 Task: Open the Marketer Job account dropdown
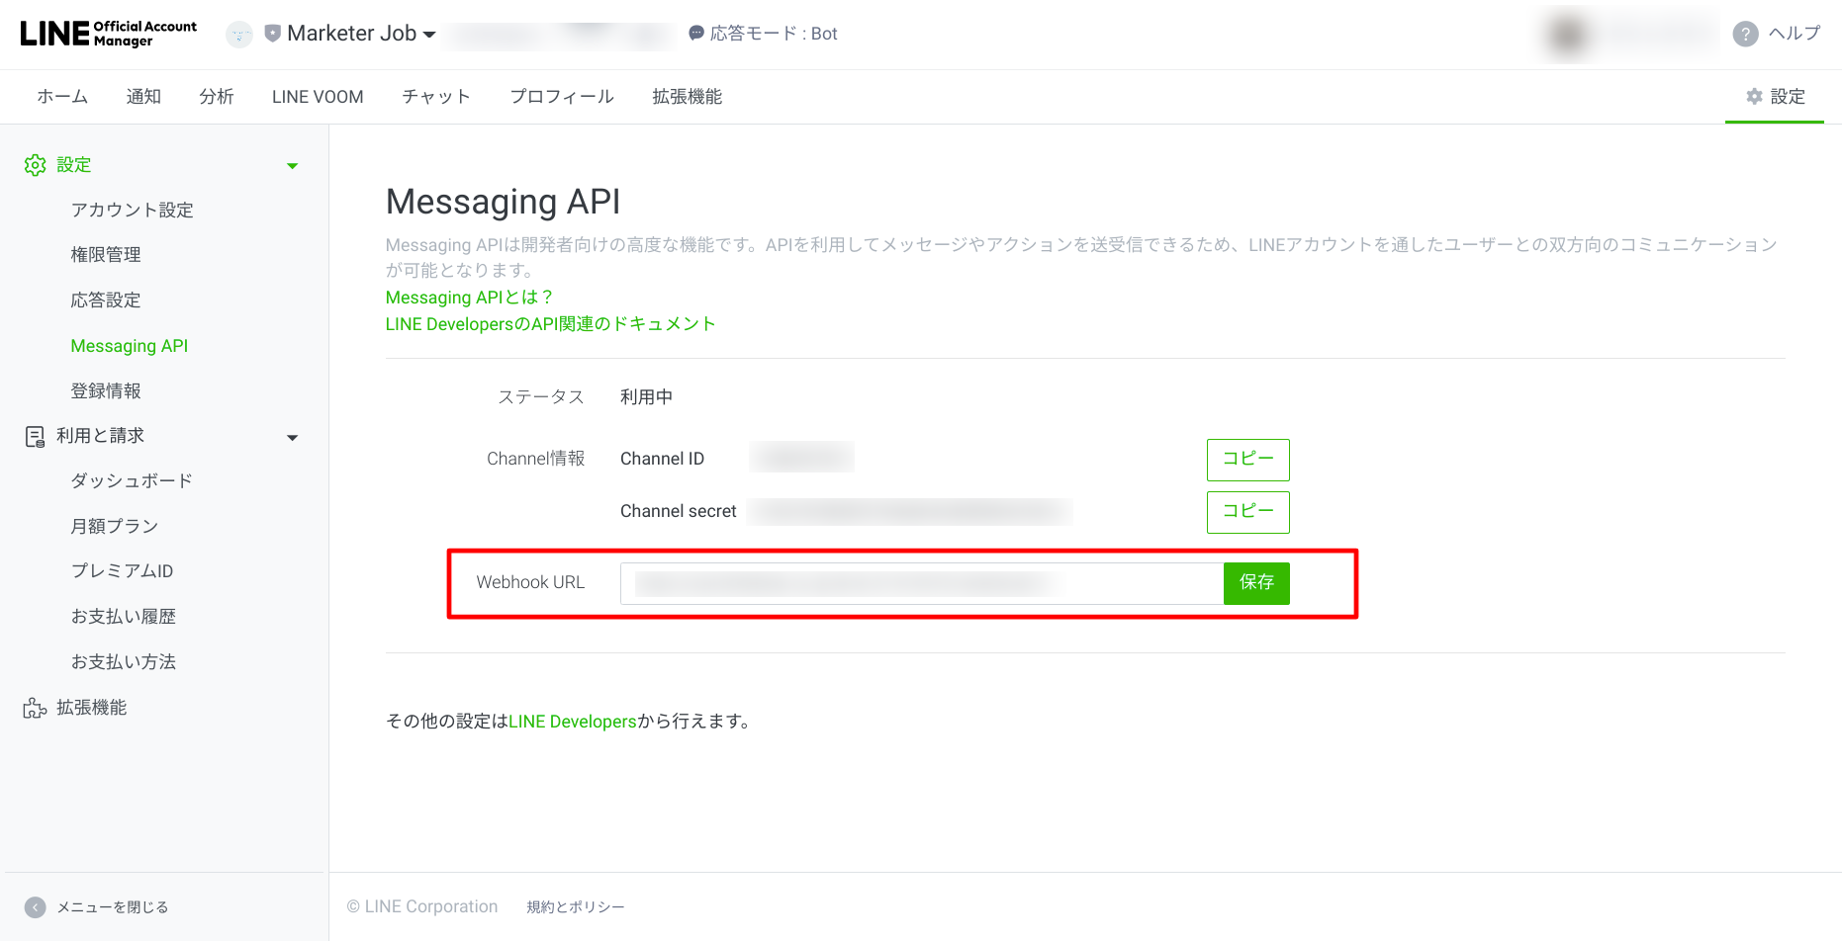point(361,34)
